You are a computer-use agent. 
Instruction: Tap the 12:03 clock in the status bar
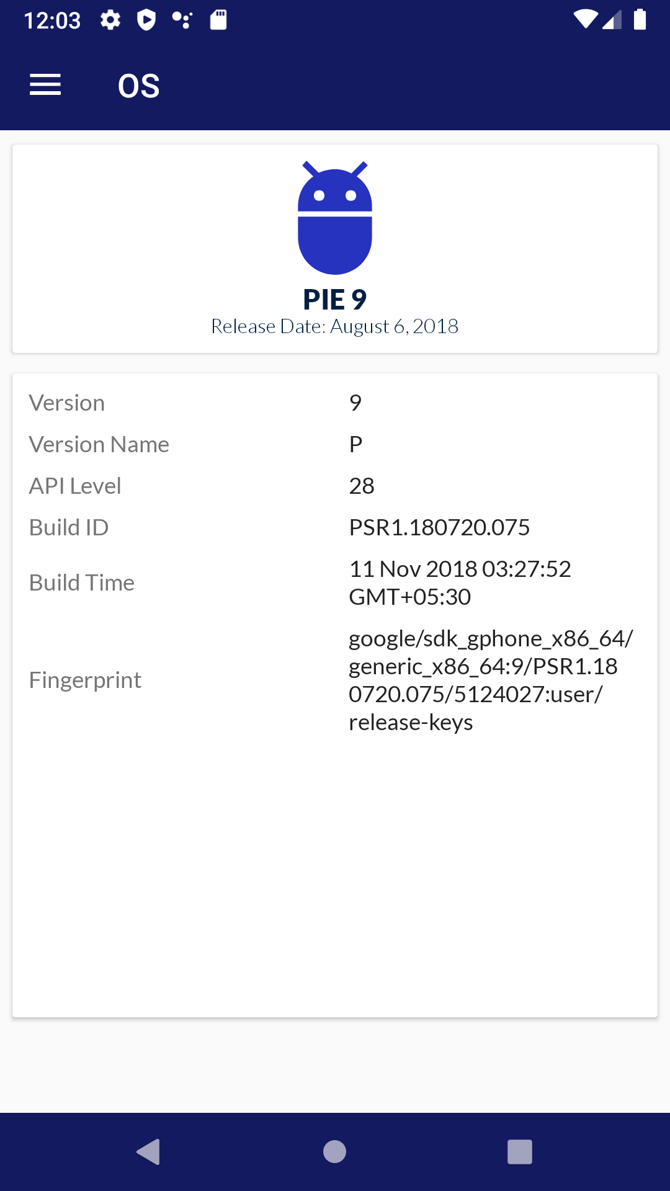tap(53, 20)
